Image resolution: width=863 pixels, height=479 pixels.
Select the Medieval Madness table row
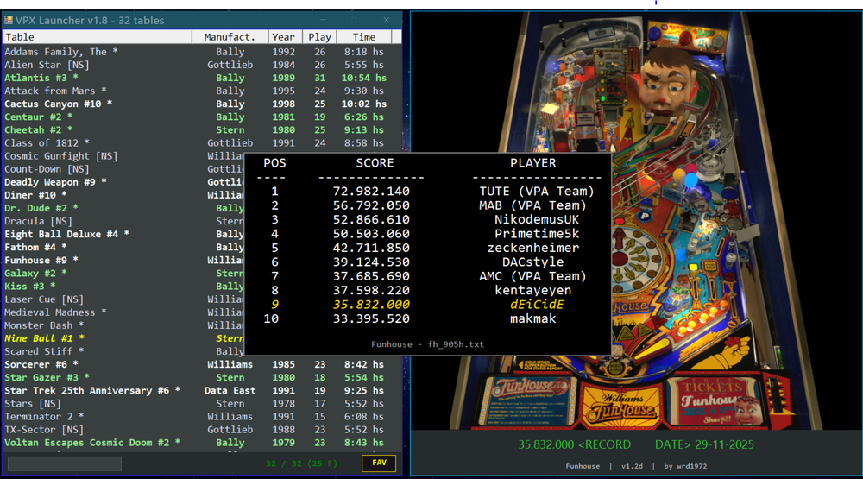coord(123,312)
